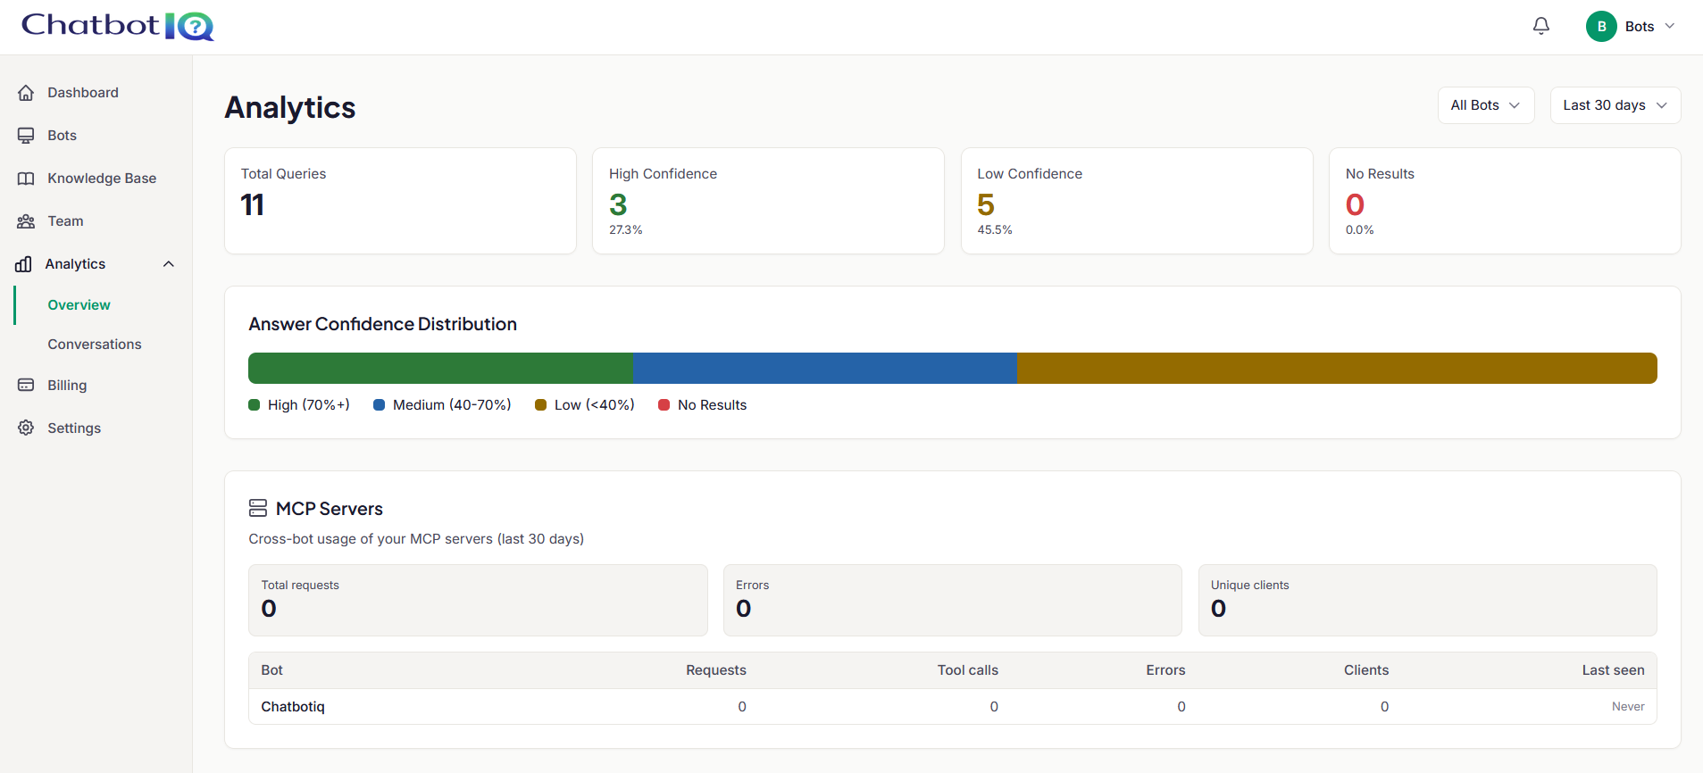The height and width of the screenshot is (773, 1703).
Task: Click the Bots sidebar icon
Action: pyautogui.click(x=26, y=136)
